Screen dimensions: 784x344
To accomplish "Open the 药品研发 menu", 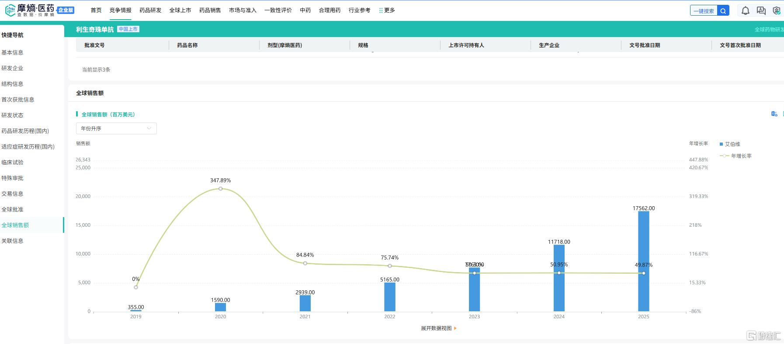I will 150,10.
